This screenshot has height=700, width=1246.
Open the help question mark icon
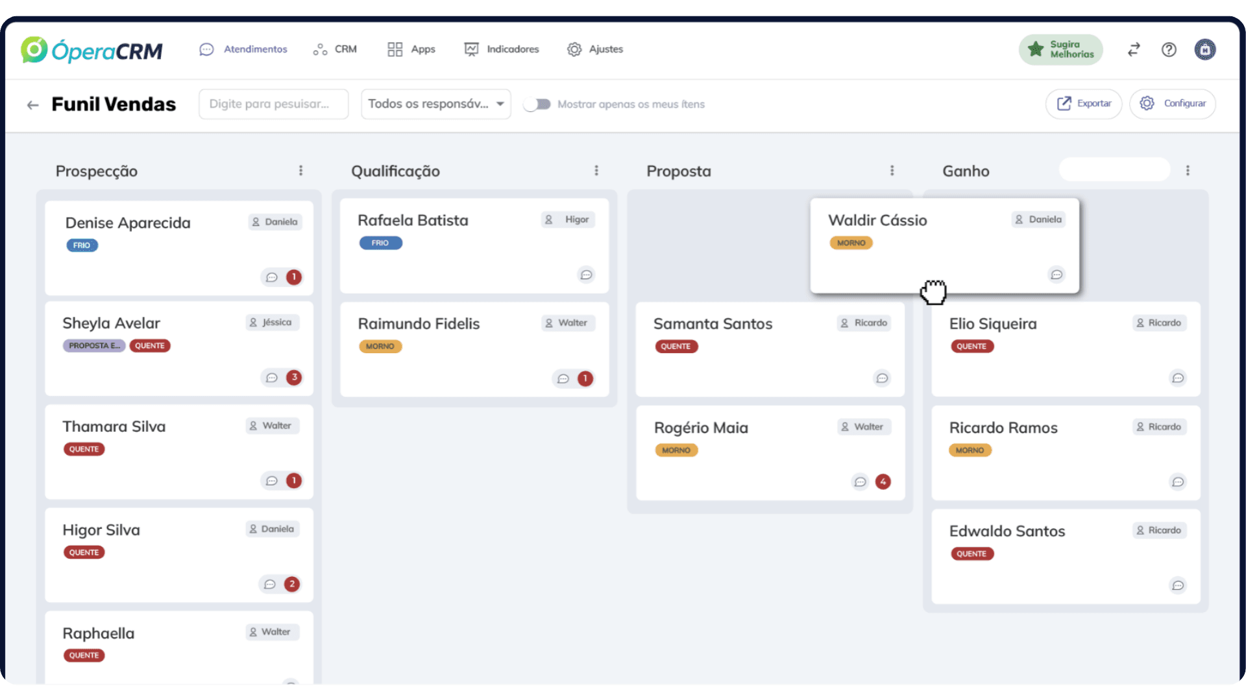tap(1169, 50)
